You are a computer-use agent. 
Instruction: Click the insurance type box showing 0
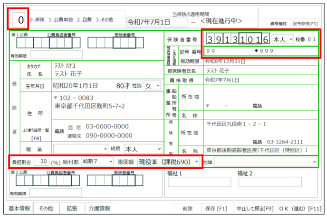[x=20, y=20]
